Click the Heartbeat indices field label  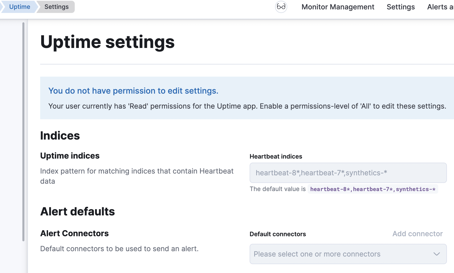point(276,157)
